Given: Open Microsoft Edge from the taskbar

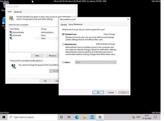Looking at the screenshot, I should tap(77, 117).
